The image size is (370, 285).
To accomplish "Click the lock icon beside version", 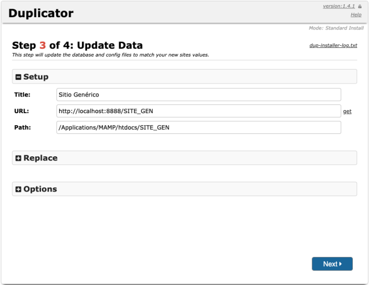I will 360,6.
